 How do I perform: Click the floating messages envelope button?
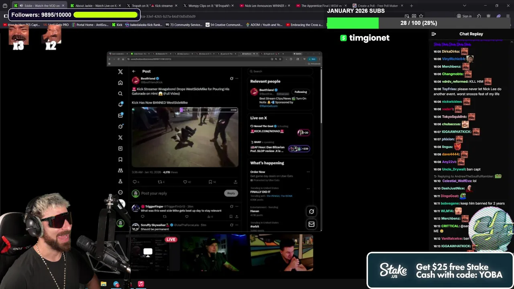pos(311,224)
